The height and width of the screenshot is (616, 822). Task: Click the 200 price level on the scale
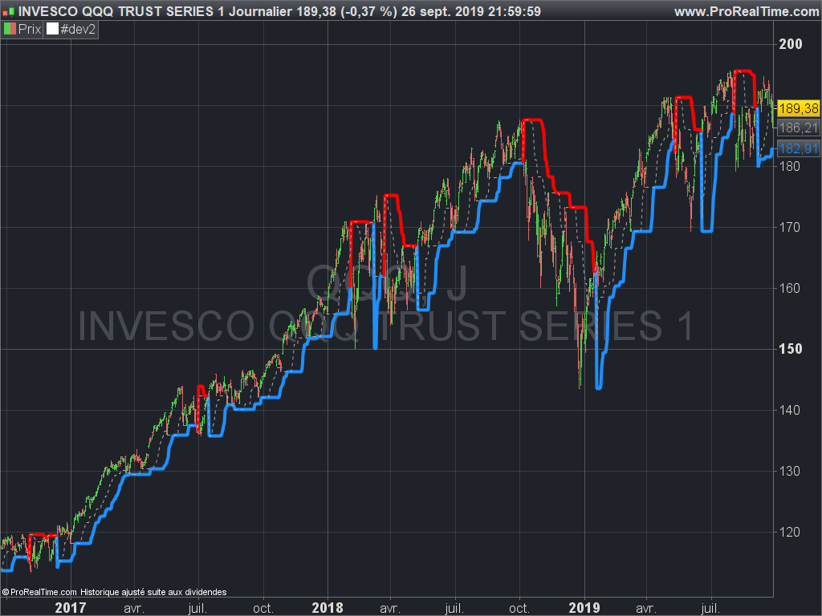pyautogui.click(x=791, y=44)
